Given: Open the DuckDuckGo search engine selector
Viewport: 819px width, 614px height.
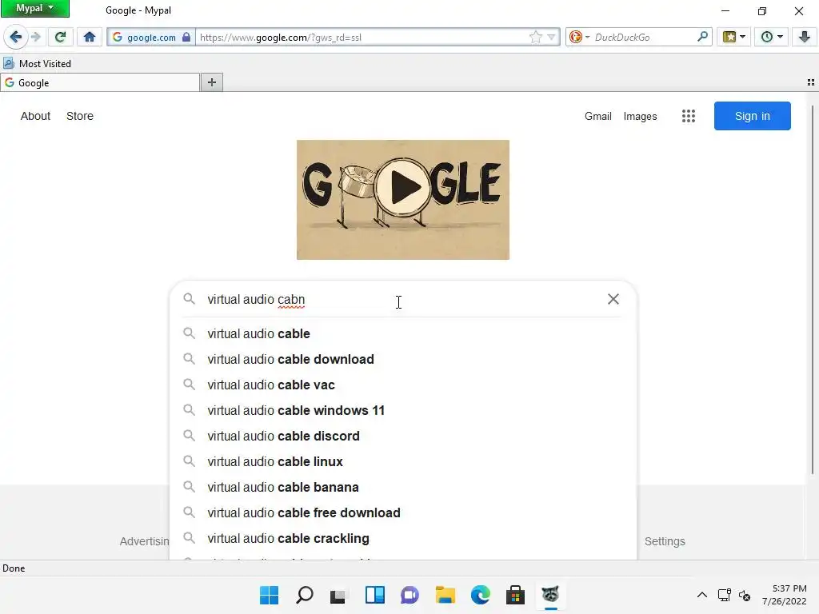Looking at the screenshot, I should coord(580,37).
